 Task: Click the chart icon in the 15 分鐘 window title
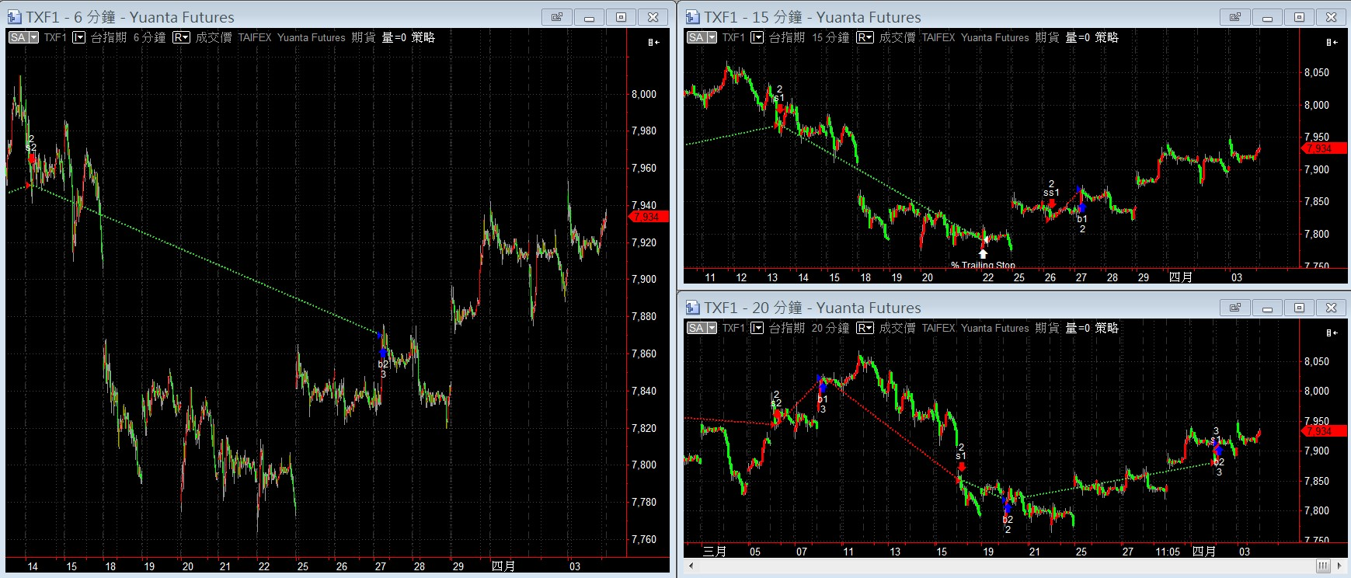692,17
